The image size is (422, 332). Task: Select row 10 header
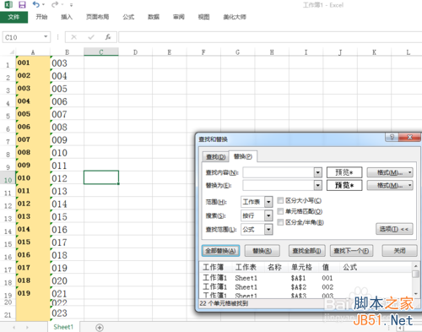click(x=8, y=178)
